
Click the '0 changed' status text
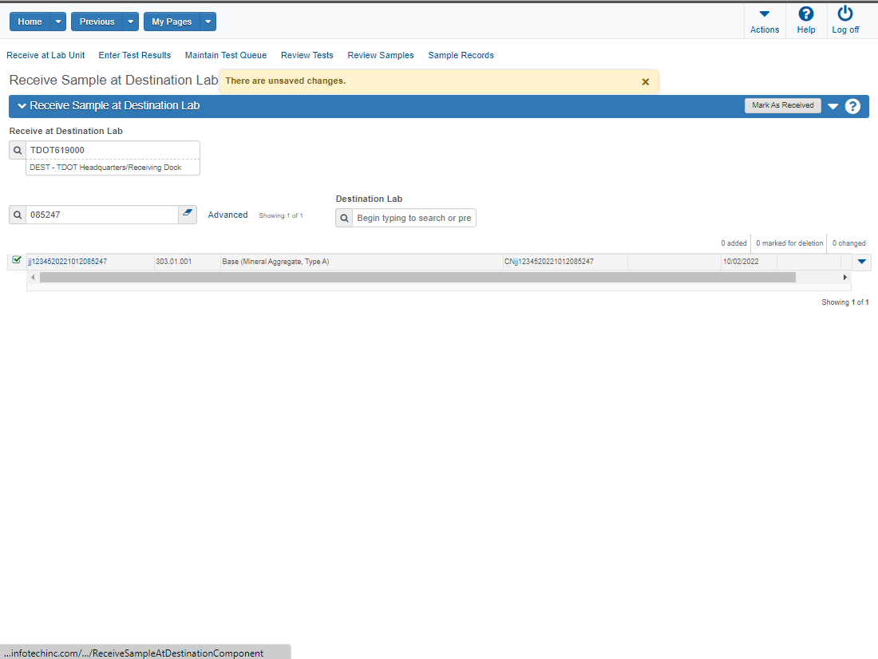849,243
